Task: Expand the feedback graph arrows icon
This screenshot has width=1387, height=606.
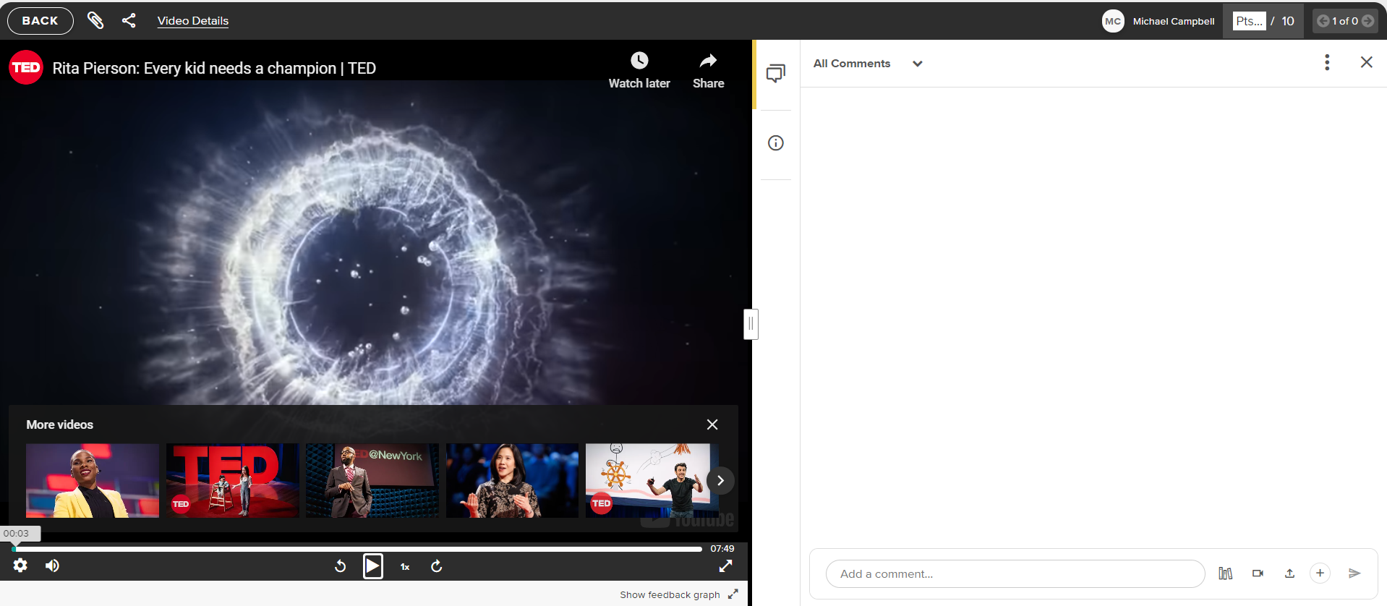Action: [733, 594]
